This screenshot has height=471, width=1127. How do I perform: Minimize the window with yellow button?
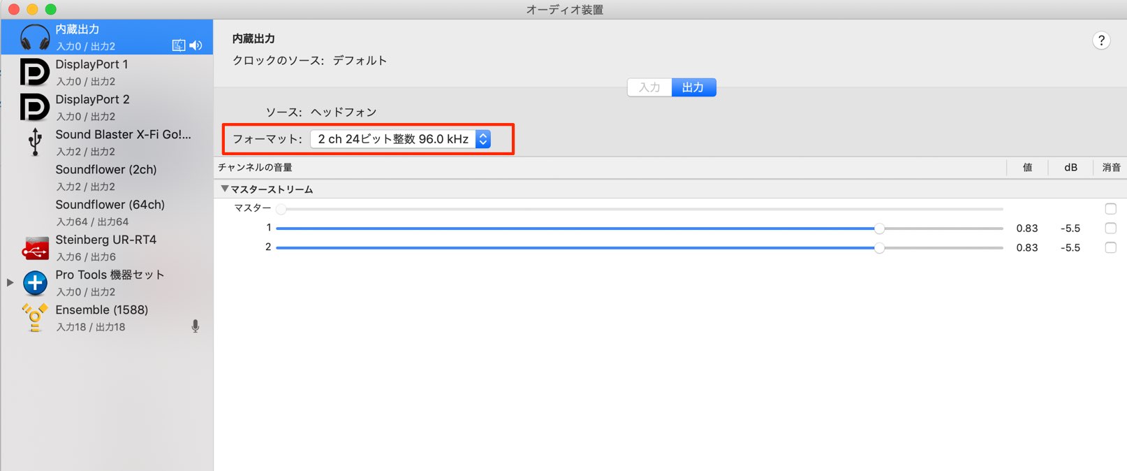click(32, 9)
